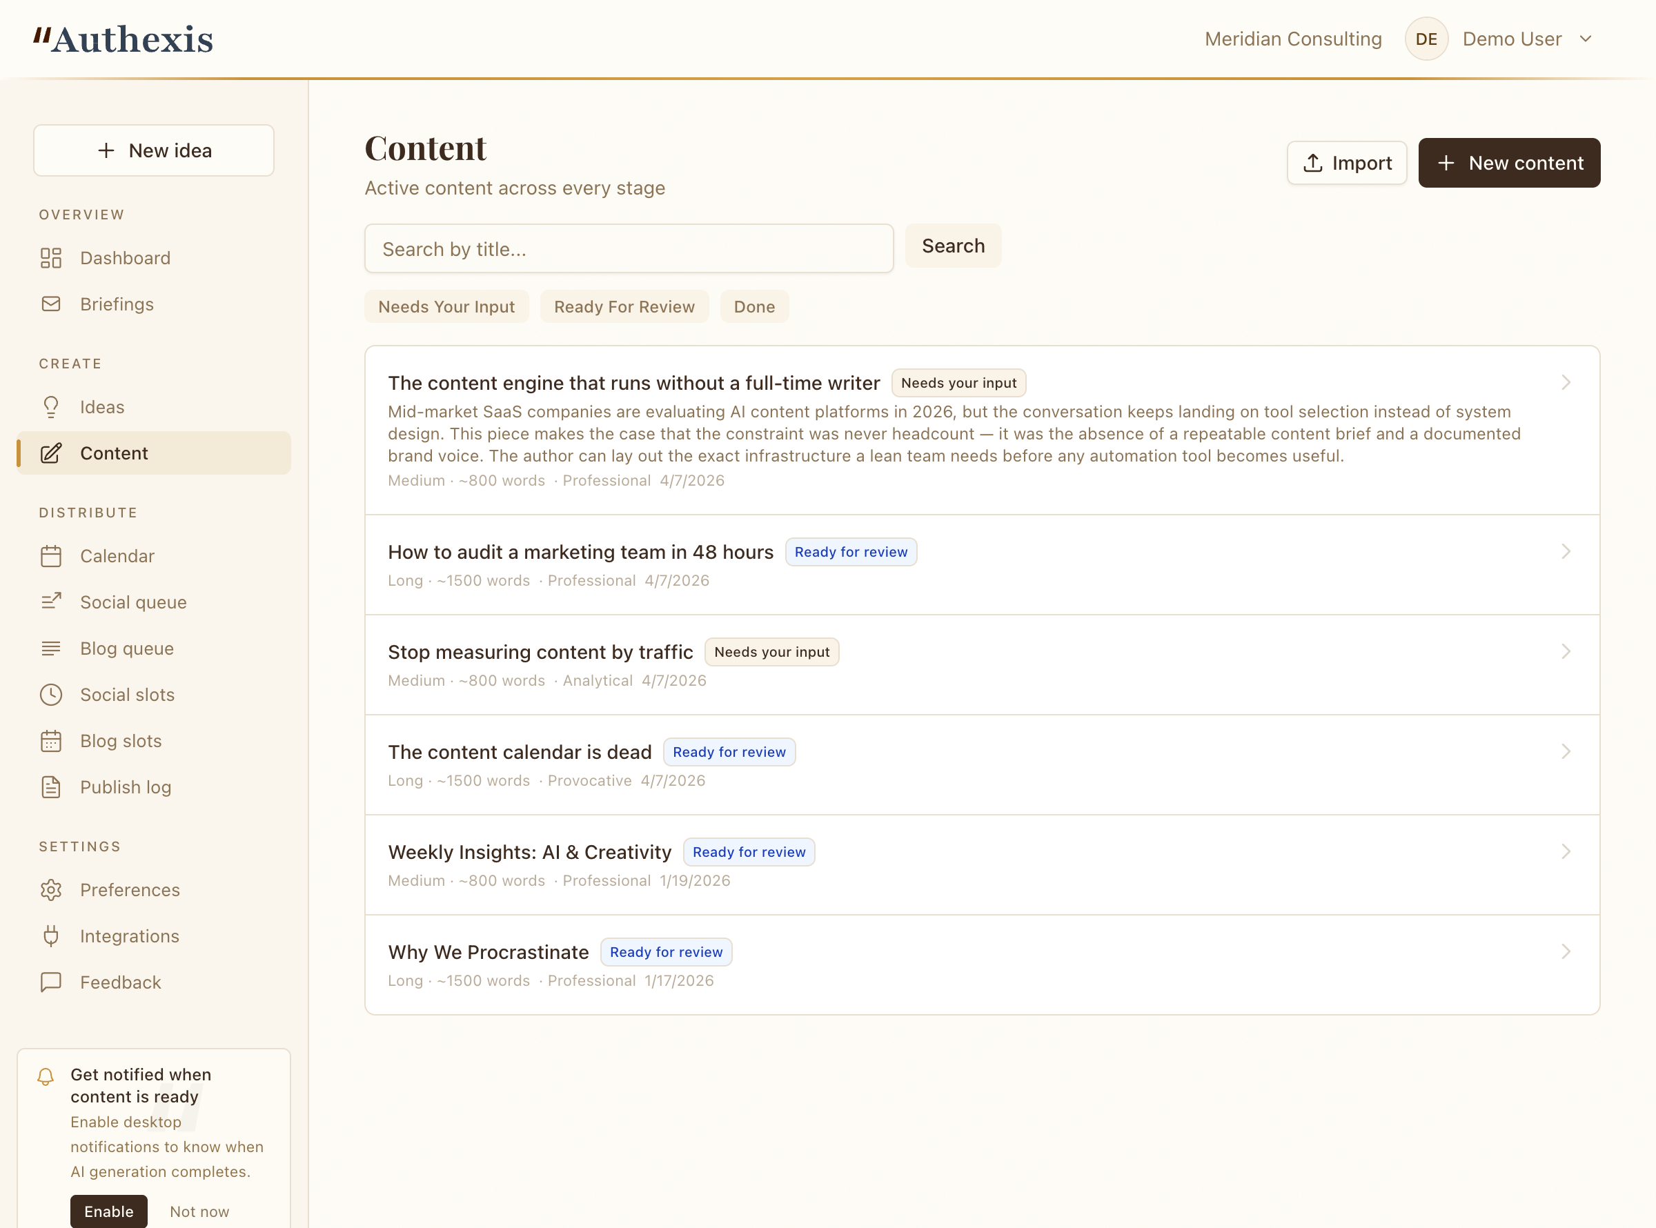
Task: Click the New content button
Action: (x=1508, y=163)
